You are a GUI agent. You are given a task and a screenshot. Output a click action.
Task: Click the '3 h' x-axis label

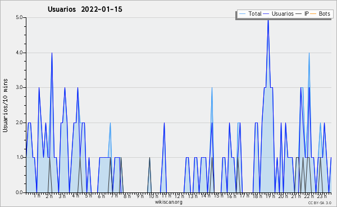[x=62, y=196]
